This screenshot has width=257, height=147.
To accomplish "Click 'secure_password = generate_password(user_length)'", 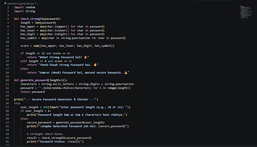I will click(66, 122).
